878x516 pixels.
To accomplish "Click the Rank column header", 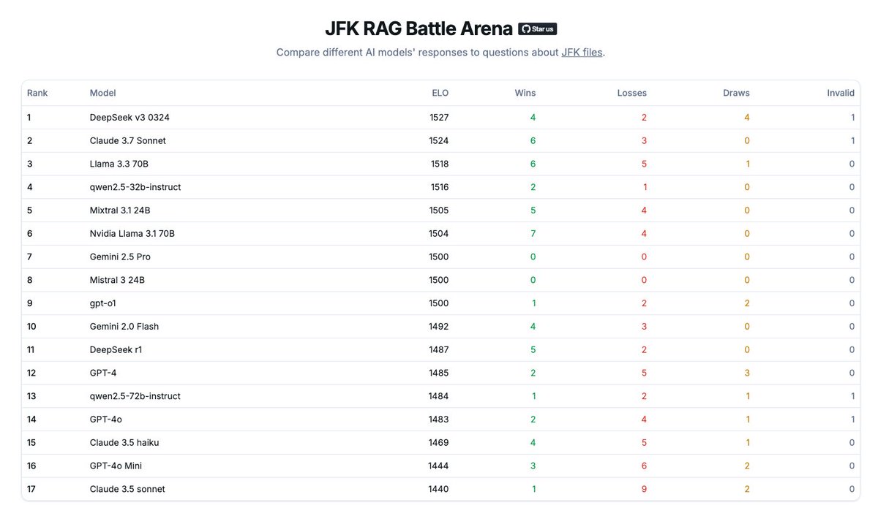I will [37, 93].
